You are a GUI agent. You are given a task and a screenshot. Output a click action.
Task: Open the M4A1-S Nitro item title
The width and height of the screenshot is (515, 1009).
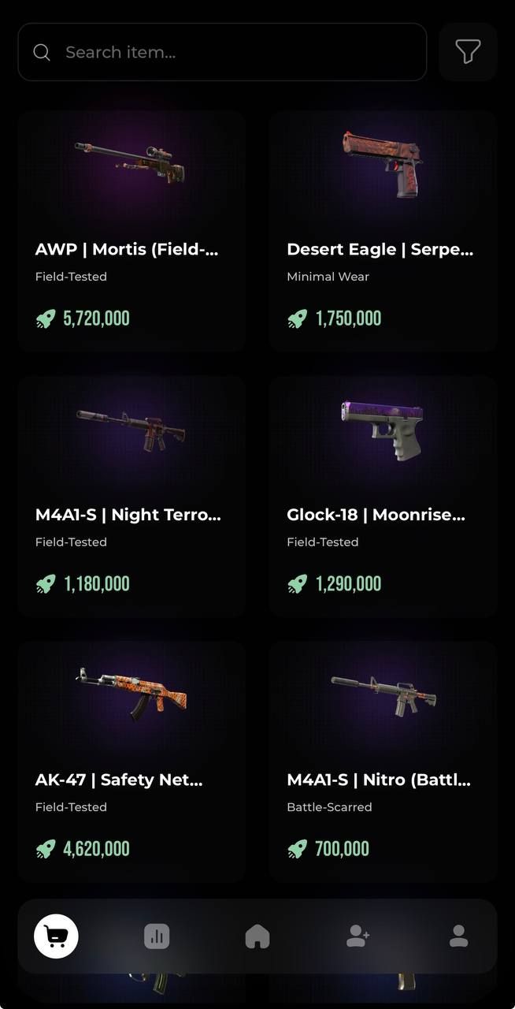pos(379,780)
